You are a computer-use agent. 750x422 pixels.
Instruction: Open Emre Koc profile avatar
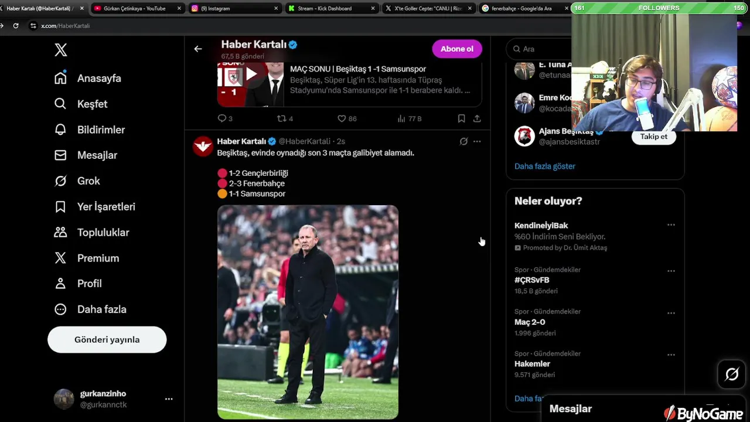point(524,103)
